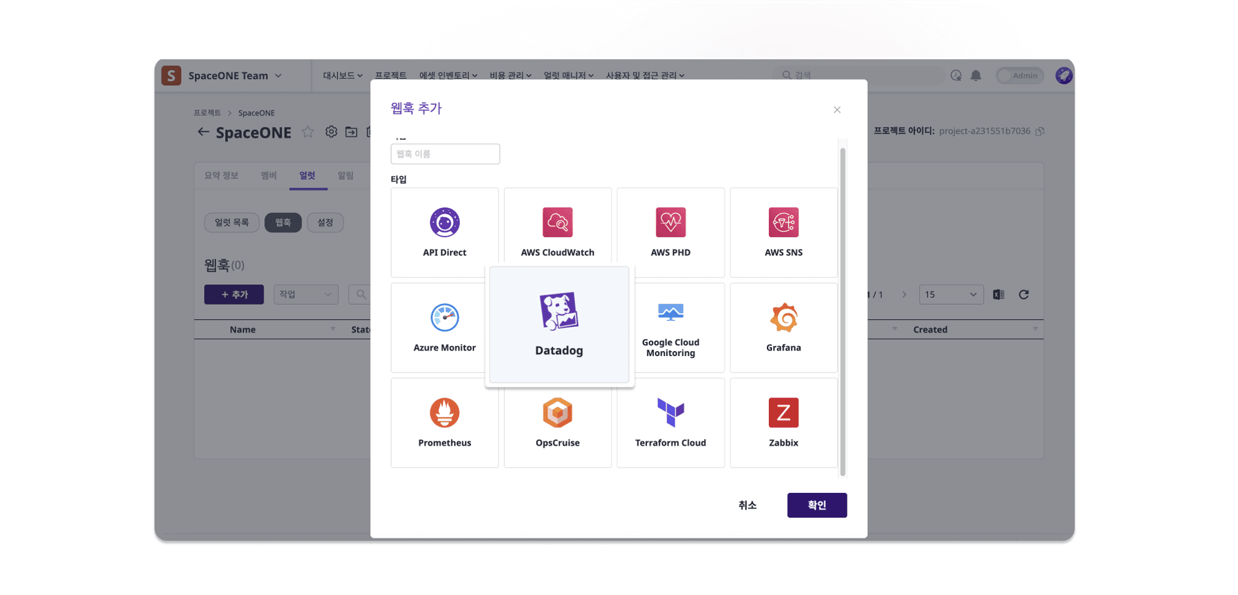This screenshot has width=1238, height=595.
Task: Switch to the 알림 tab
Action: (345, 176)
